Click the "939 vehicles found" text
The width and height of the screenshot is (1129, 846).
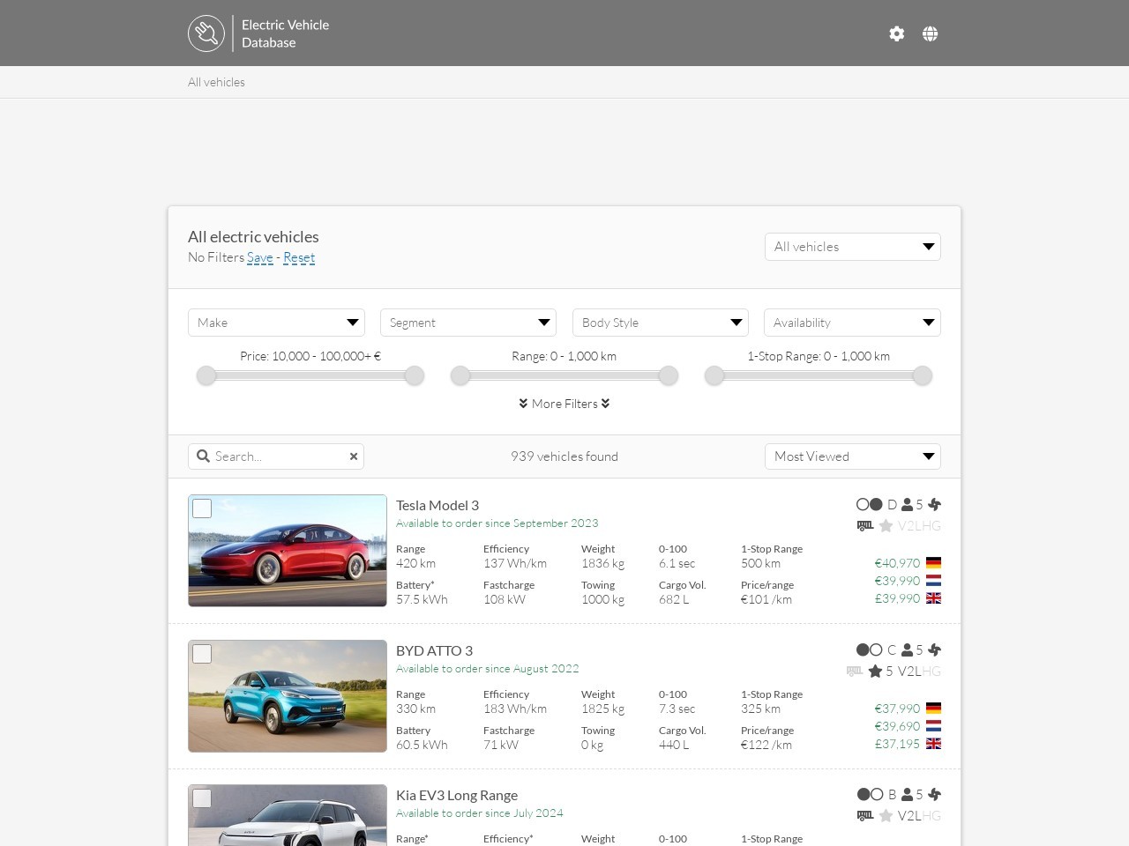pyautogui.click(x=564, y=456)
